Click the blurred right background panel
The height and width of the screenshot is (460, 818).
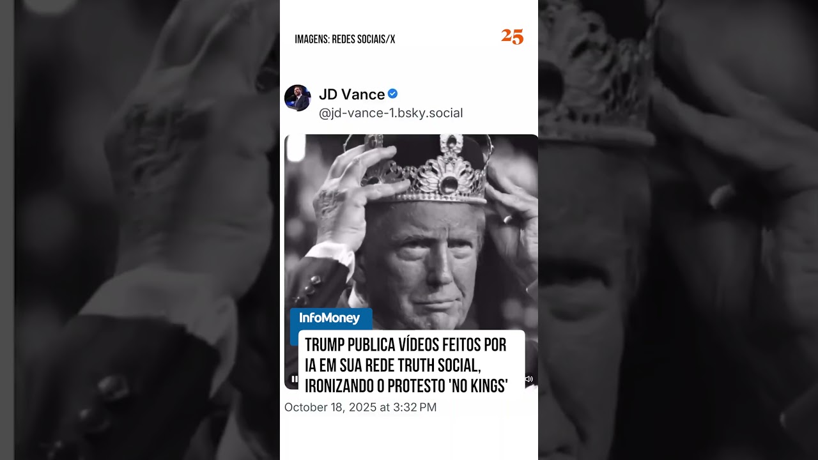[678, 230]
